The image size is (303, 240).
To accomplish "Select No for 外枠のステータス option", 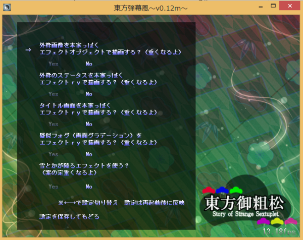I will (89, 94).
